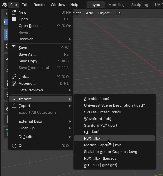Import a glTF 2.0 (.glb/.gltf) file

115,165
